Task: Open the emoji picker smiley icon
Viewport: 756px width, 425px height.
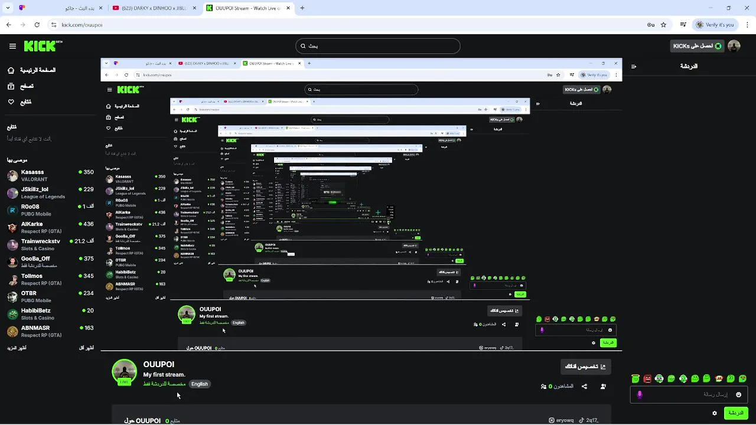Action: coord(739,394)
